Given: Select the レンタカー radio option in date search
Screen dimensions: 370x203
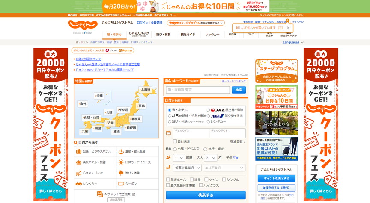Looking at the screenshot, I should (x=209, y=121).
